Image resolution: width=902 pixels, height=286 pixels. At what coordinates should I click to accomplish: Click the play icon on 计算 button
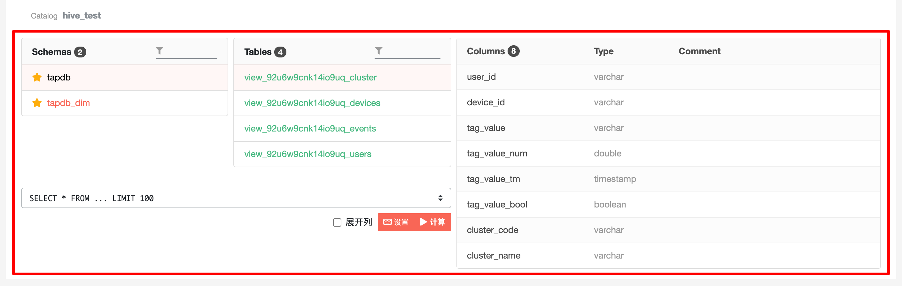pos(423,222)
